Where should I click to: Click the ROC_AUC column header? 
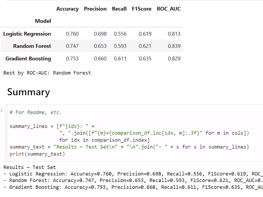pos(169,9)
